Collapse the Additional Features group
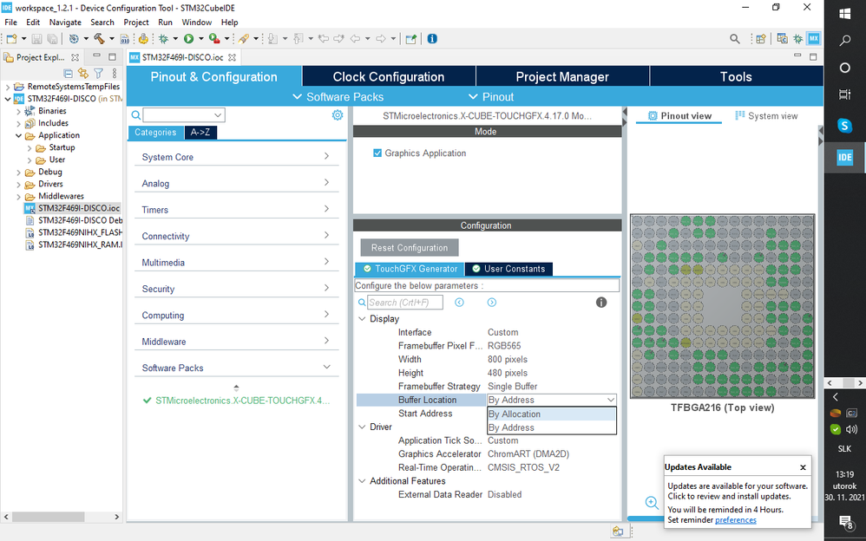This screenshot has height=541, width=866. point(362,481)
